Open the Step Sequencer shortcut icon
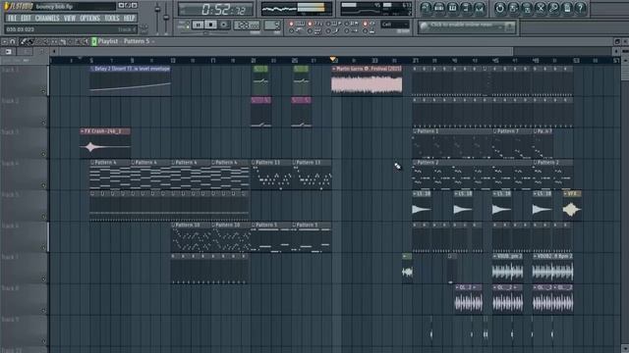Image resolution: width=629 pixels, height=353 pixels. point(439,8)
